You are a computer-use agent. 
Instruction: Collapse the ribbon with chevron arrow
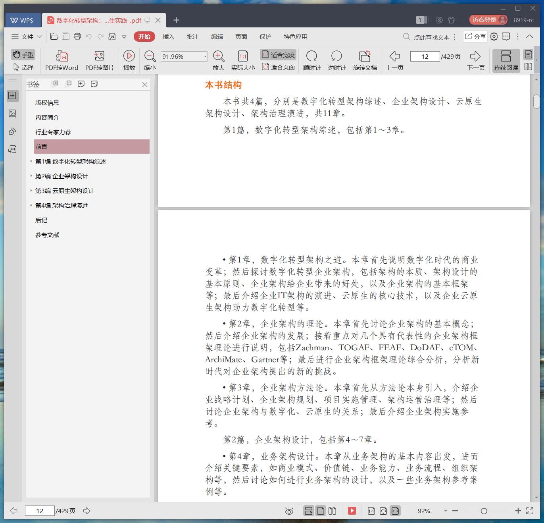tap(530, 37)
